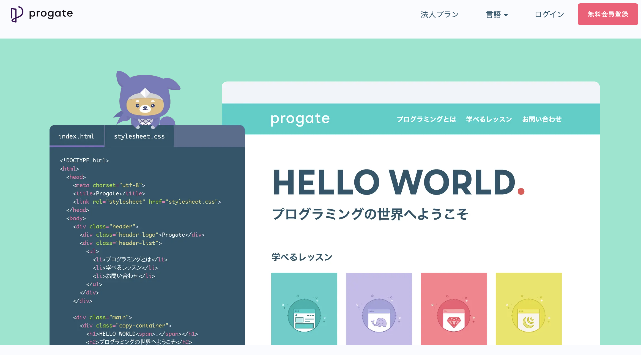Click the div class="main" line

(102, 317)
